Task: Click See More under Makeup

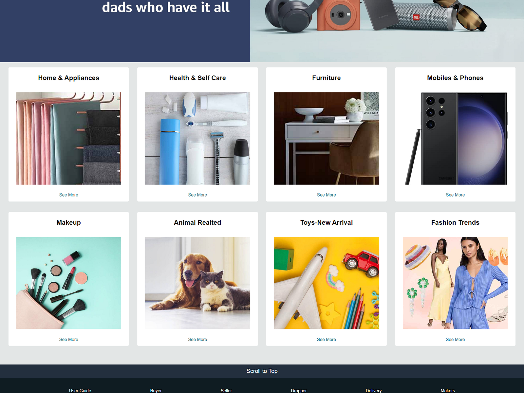Action: (69, 340)
